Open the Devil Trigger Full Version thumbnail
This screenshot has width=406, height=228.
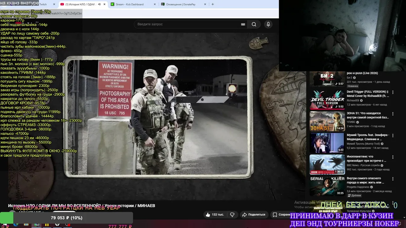[327, 99]
